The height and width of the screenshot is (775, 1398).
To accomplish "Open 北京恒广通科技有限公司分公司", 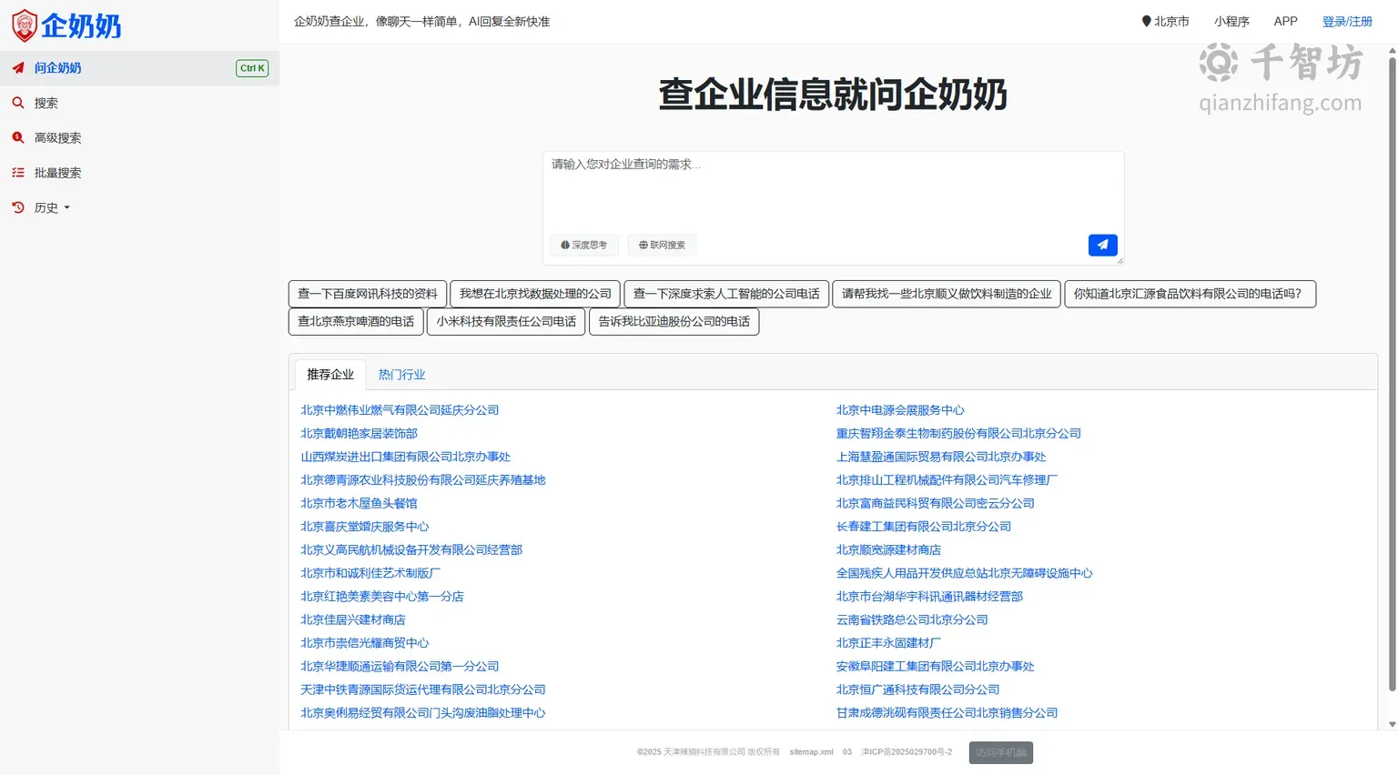I will 917,689.
